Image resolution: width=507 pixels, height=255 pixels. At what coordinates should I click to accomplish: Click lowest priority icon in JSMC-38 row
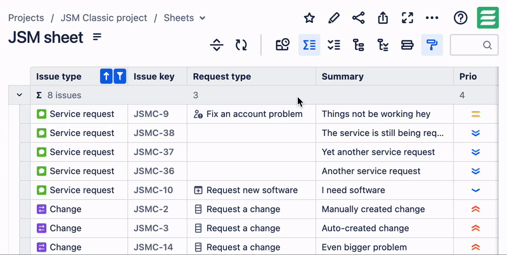(476, 133)
